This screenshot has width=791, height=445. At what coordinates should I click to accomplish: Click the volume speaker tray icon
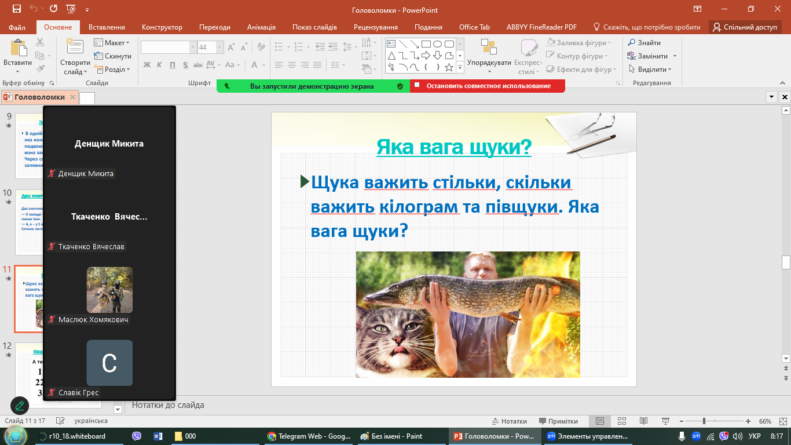click(737, 436)
